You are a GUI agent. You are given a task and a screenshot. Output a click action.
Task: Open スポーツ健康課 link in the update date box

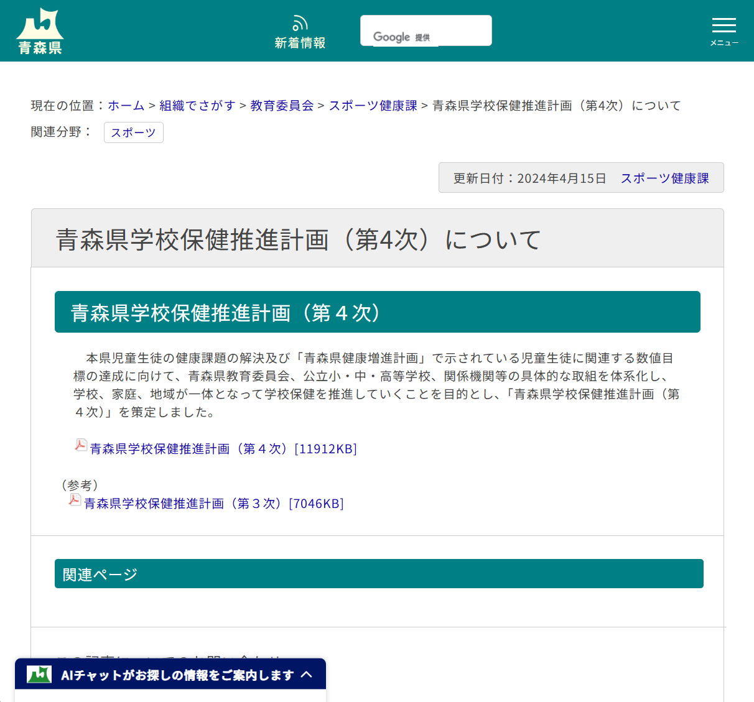tap(665, 177)
